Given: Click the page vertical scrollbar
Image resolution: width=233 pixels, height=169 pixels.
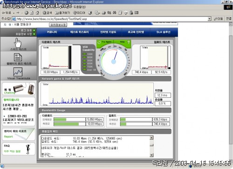Looking at the screenshot, I should click(231, 93).
